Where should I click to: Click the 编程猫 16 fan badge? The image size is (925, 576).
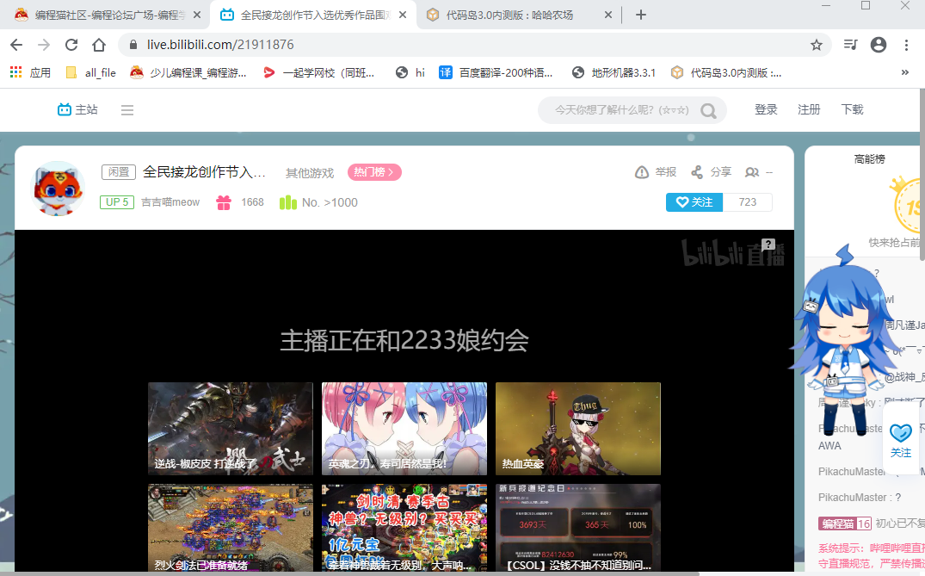845,523
